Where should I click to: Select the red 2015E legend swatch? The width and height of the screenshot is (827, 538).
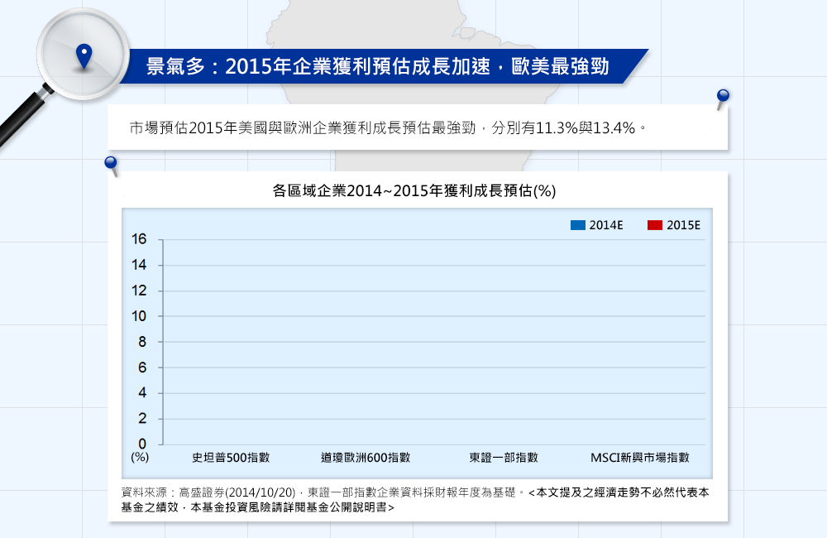(656, 225)
